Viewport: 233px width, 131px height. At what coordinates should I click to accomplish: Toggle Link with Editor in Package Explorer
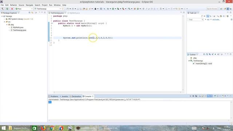32,13
